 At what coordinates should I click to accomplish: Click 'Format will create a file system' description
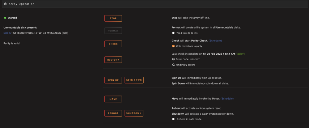[206, 28]
